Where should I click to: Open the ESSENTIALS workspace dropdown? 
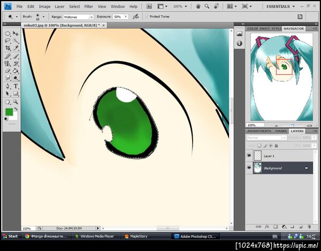coord(280,6)
